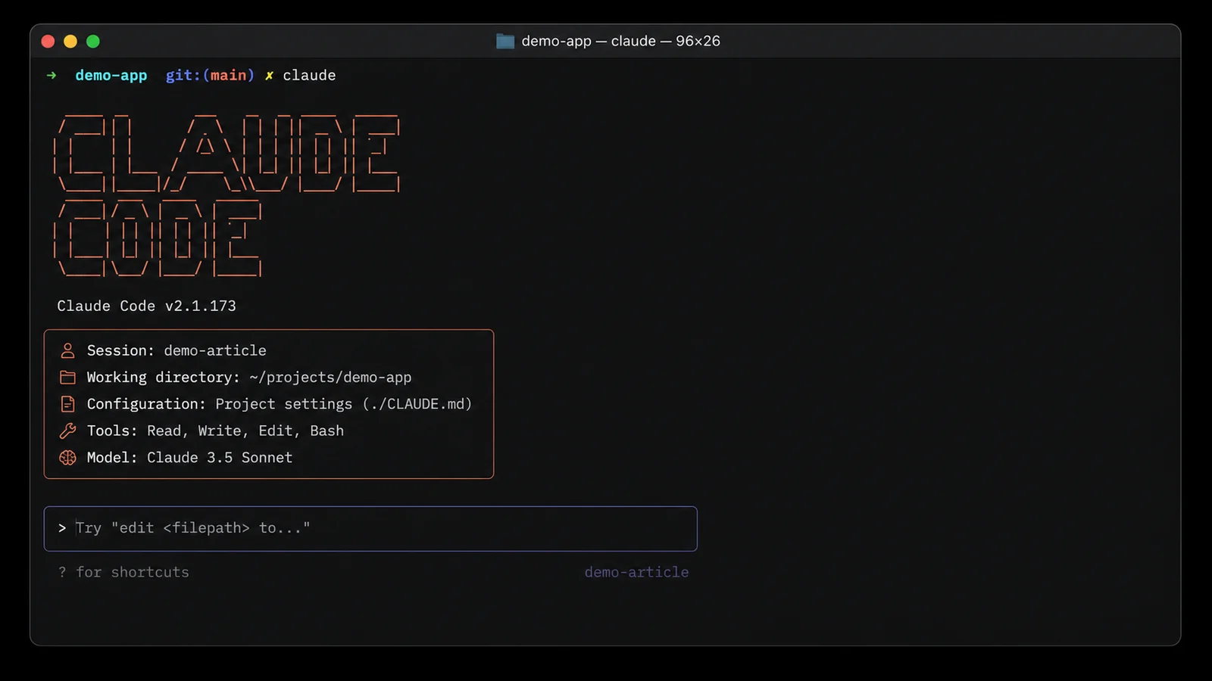The width and height of the screenshot is (1212, 681).
Task: Click the green arrow prompt symbol
Action: (52, 75)
